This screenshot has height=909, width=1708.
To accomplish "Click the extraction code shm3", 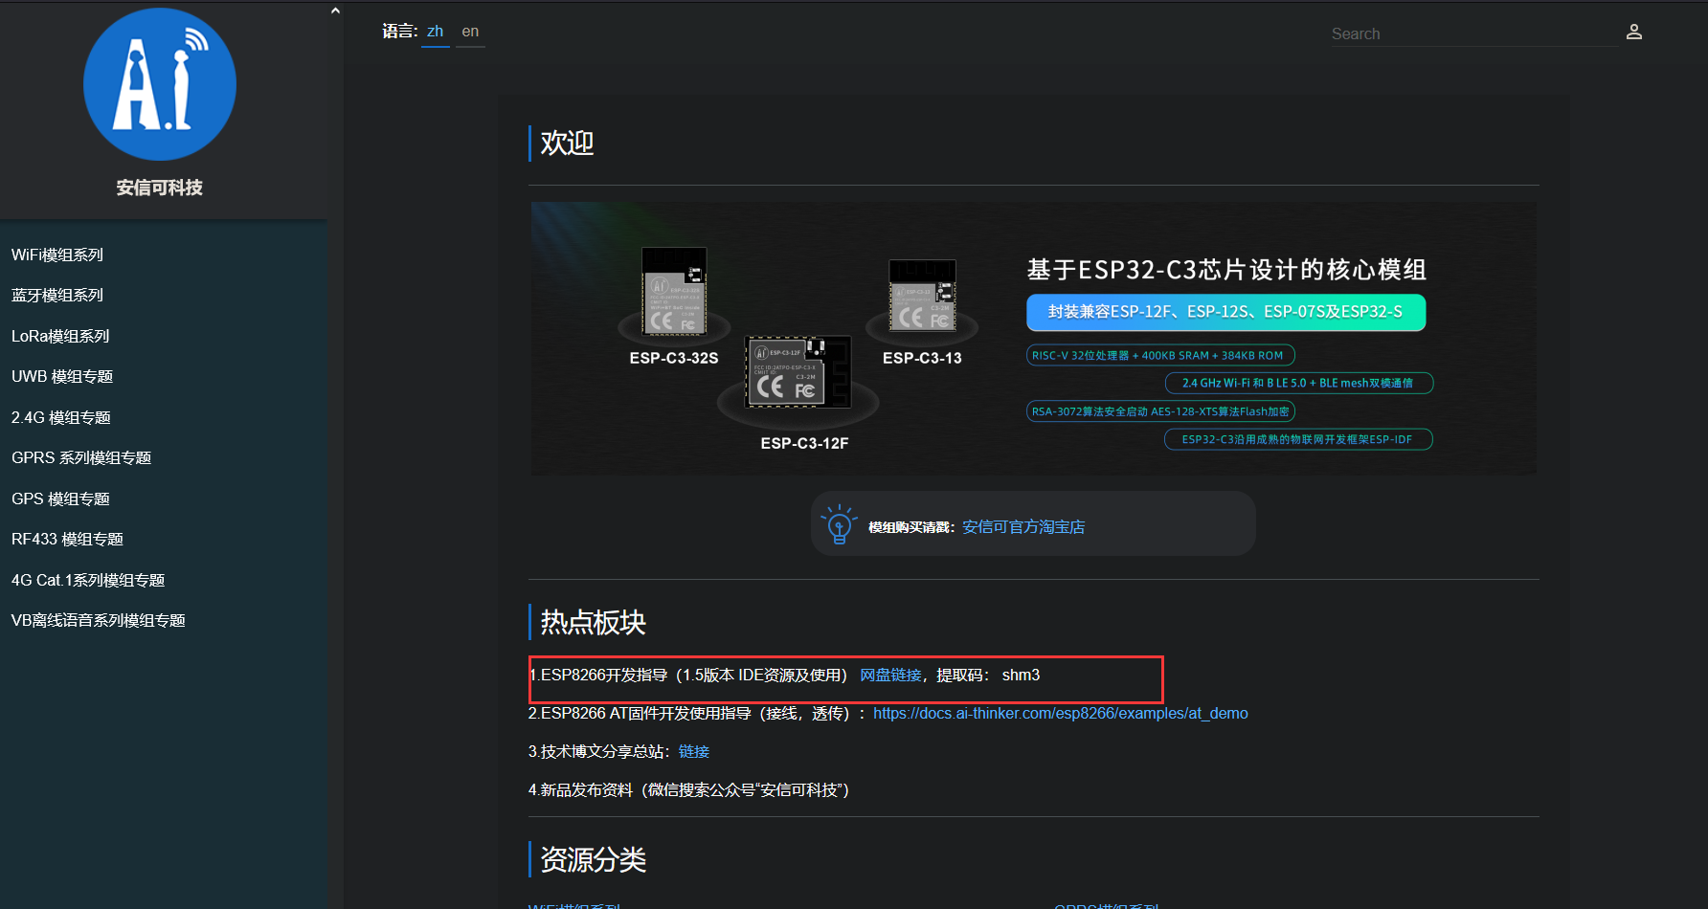I will point(1021,675).
